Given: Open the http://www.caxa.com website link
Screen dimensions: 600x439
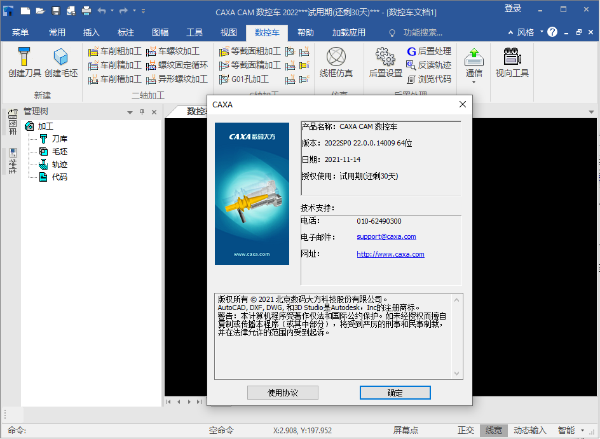Looking at the screenshot, I should 390,254.
